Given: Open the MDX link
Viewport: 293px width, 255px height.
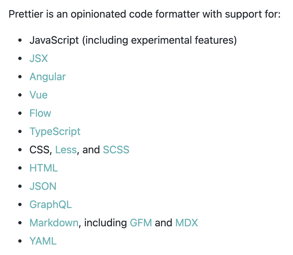Looking at the screenshot, I should 187,223.
